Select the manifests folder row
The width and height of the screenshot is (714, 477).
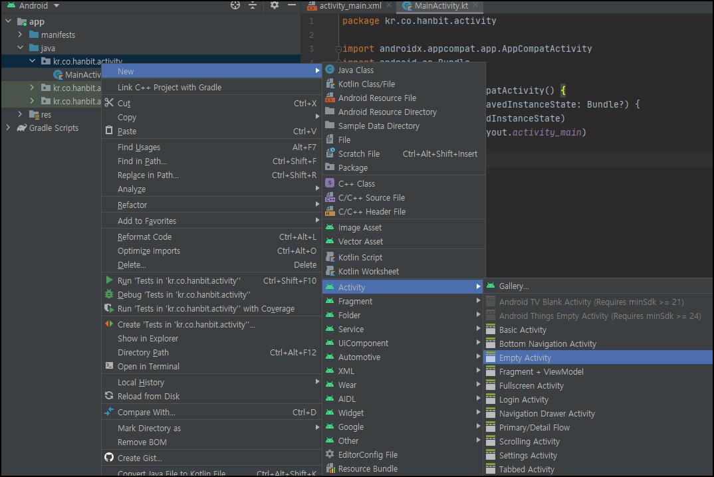point(151,35)
